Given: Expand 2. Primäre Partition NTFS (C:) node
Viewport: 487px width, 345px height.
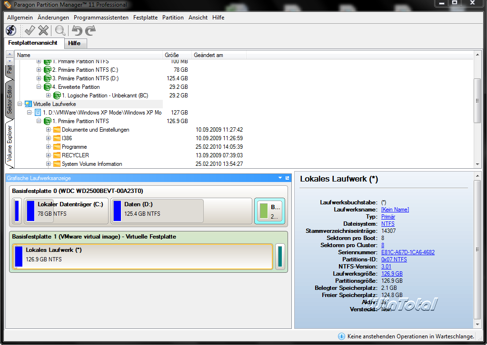Looking at the screenshot, I should click(39, 70).
